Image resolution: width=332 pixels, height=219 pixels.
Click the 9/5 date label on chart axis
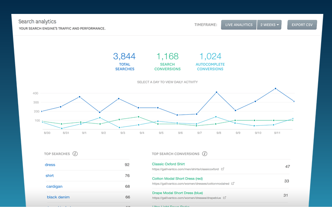pos(161,133)
